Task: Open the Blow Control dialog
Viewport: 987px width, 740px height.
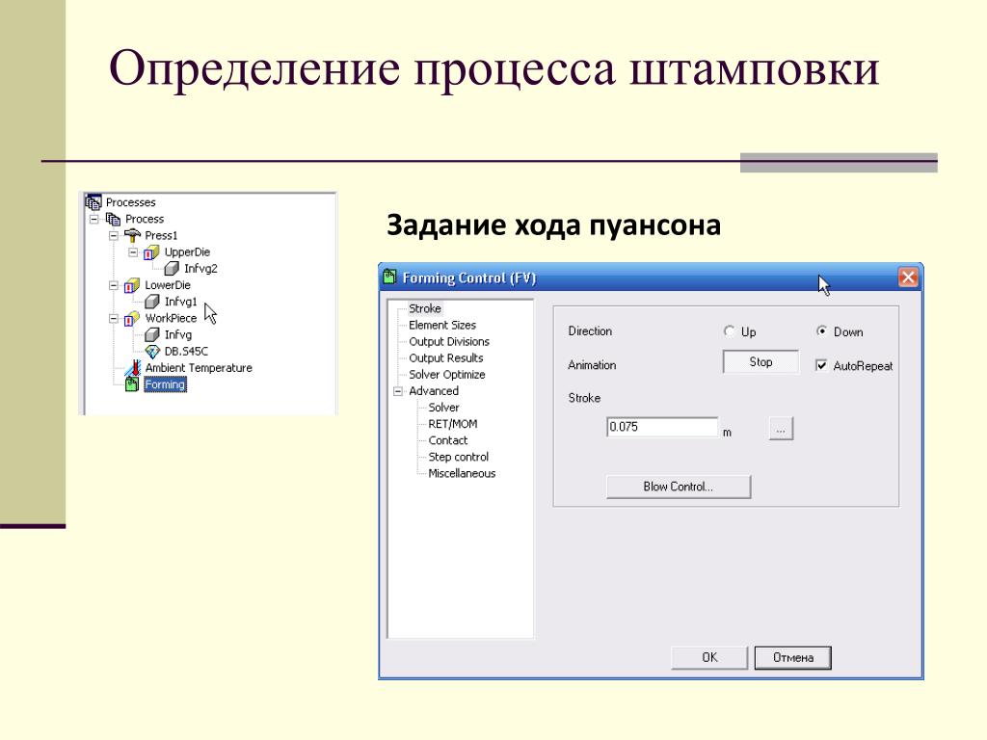Action: pos(678,487)
